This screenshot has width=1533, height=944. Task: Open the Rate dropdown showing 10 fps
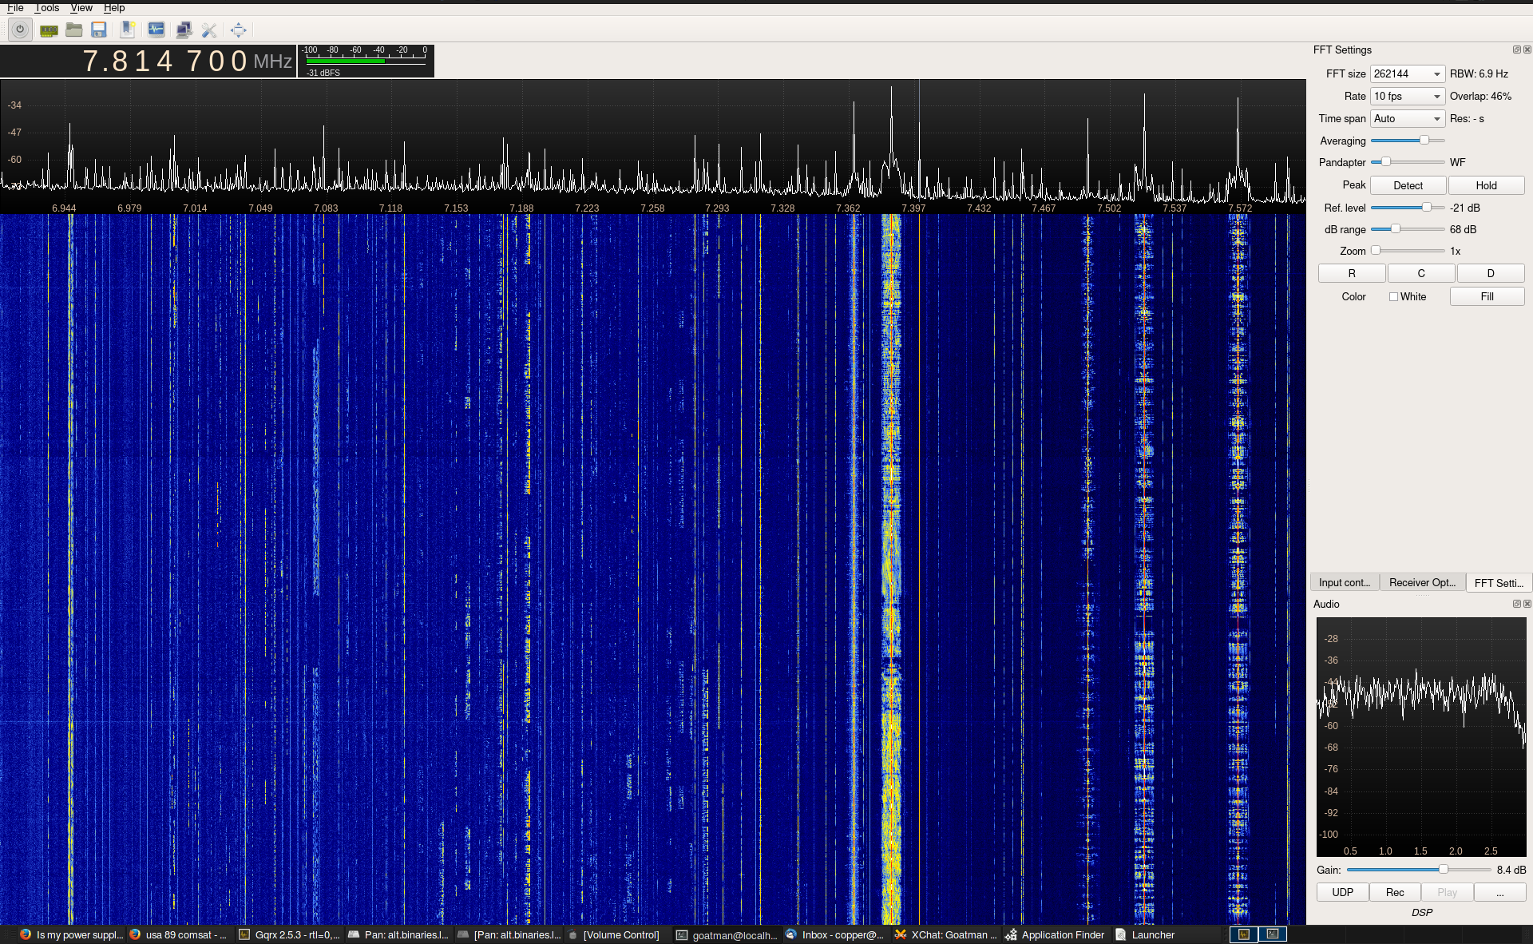pos(1408,96)
